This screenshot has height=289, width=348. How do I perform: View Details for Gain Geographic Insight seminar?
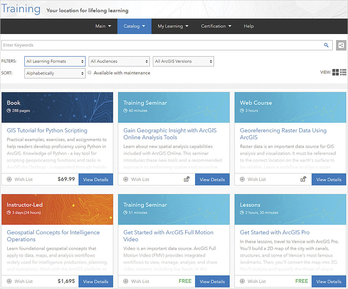(212, 179)
